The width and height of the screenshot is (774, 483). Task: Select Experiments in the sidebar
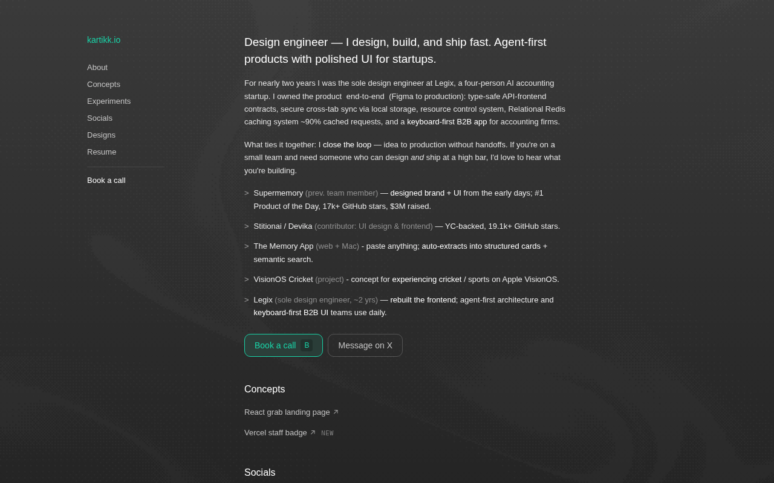[x=109, y=101]
